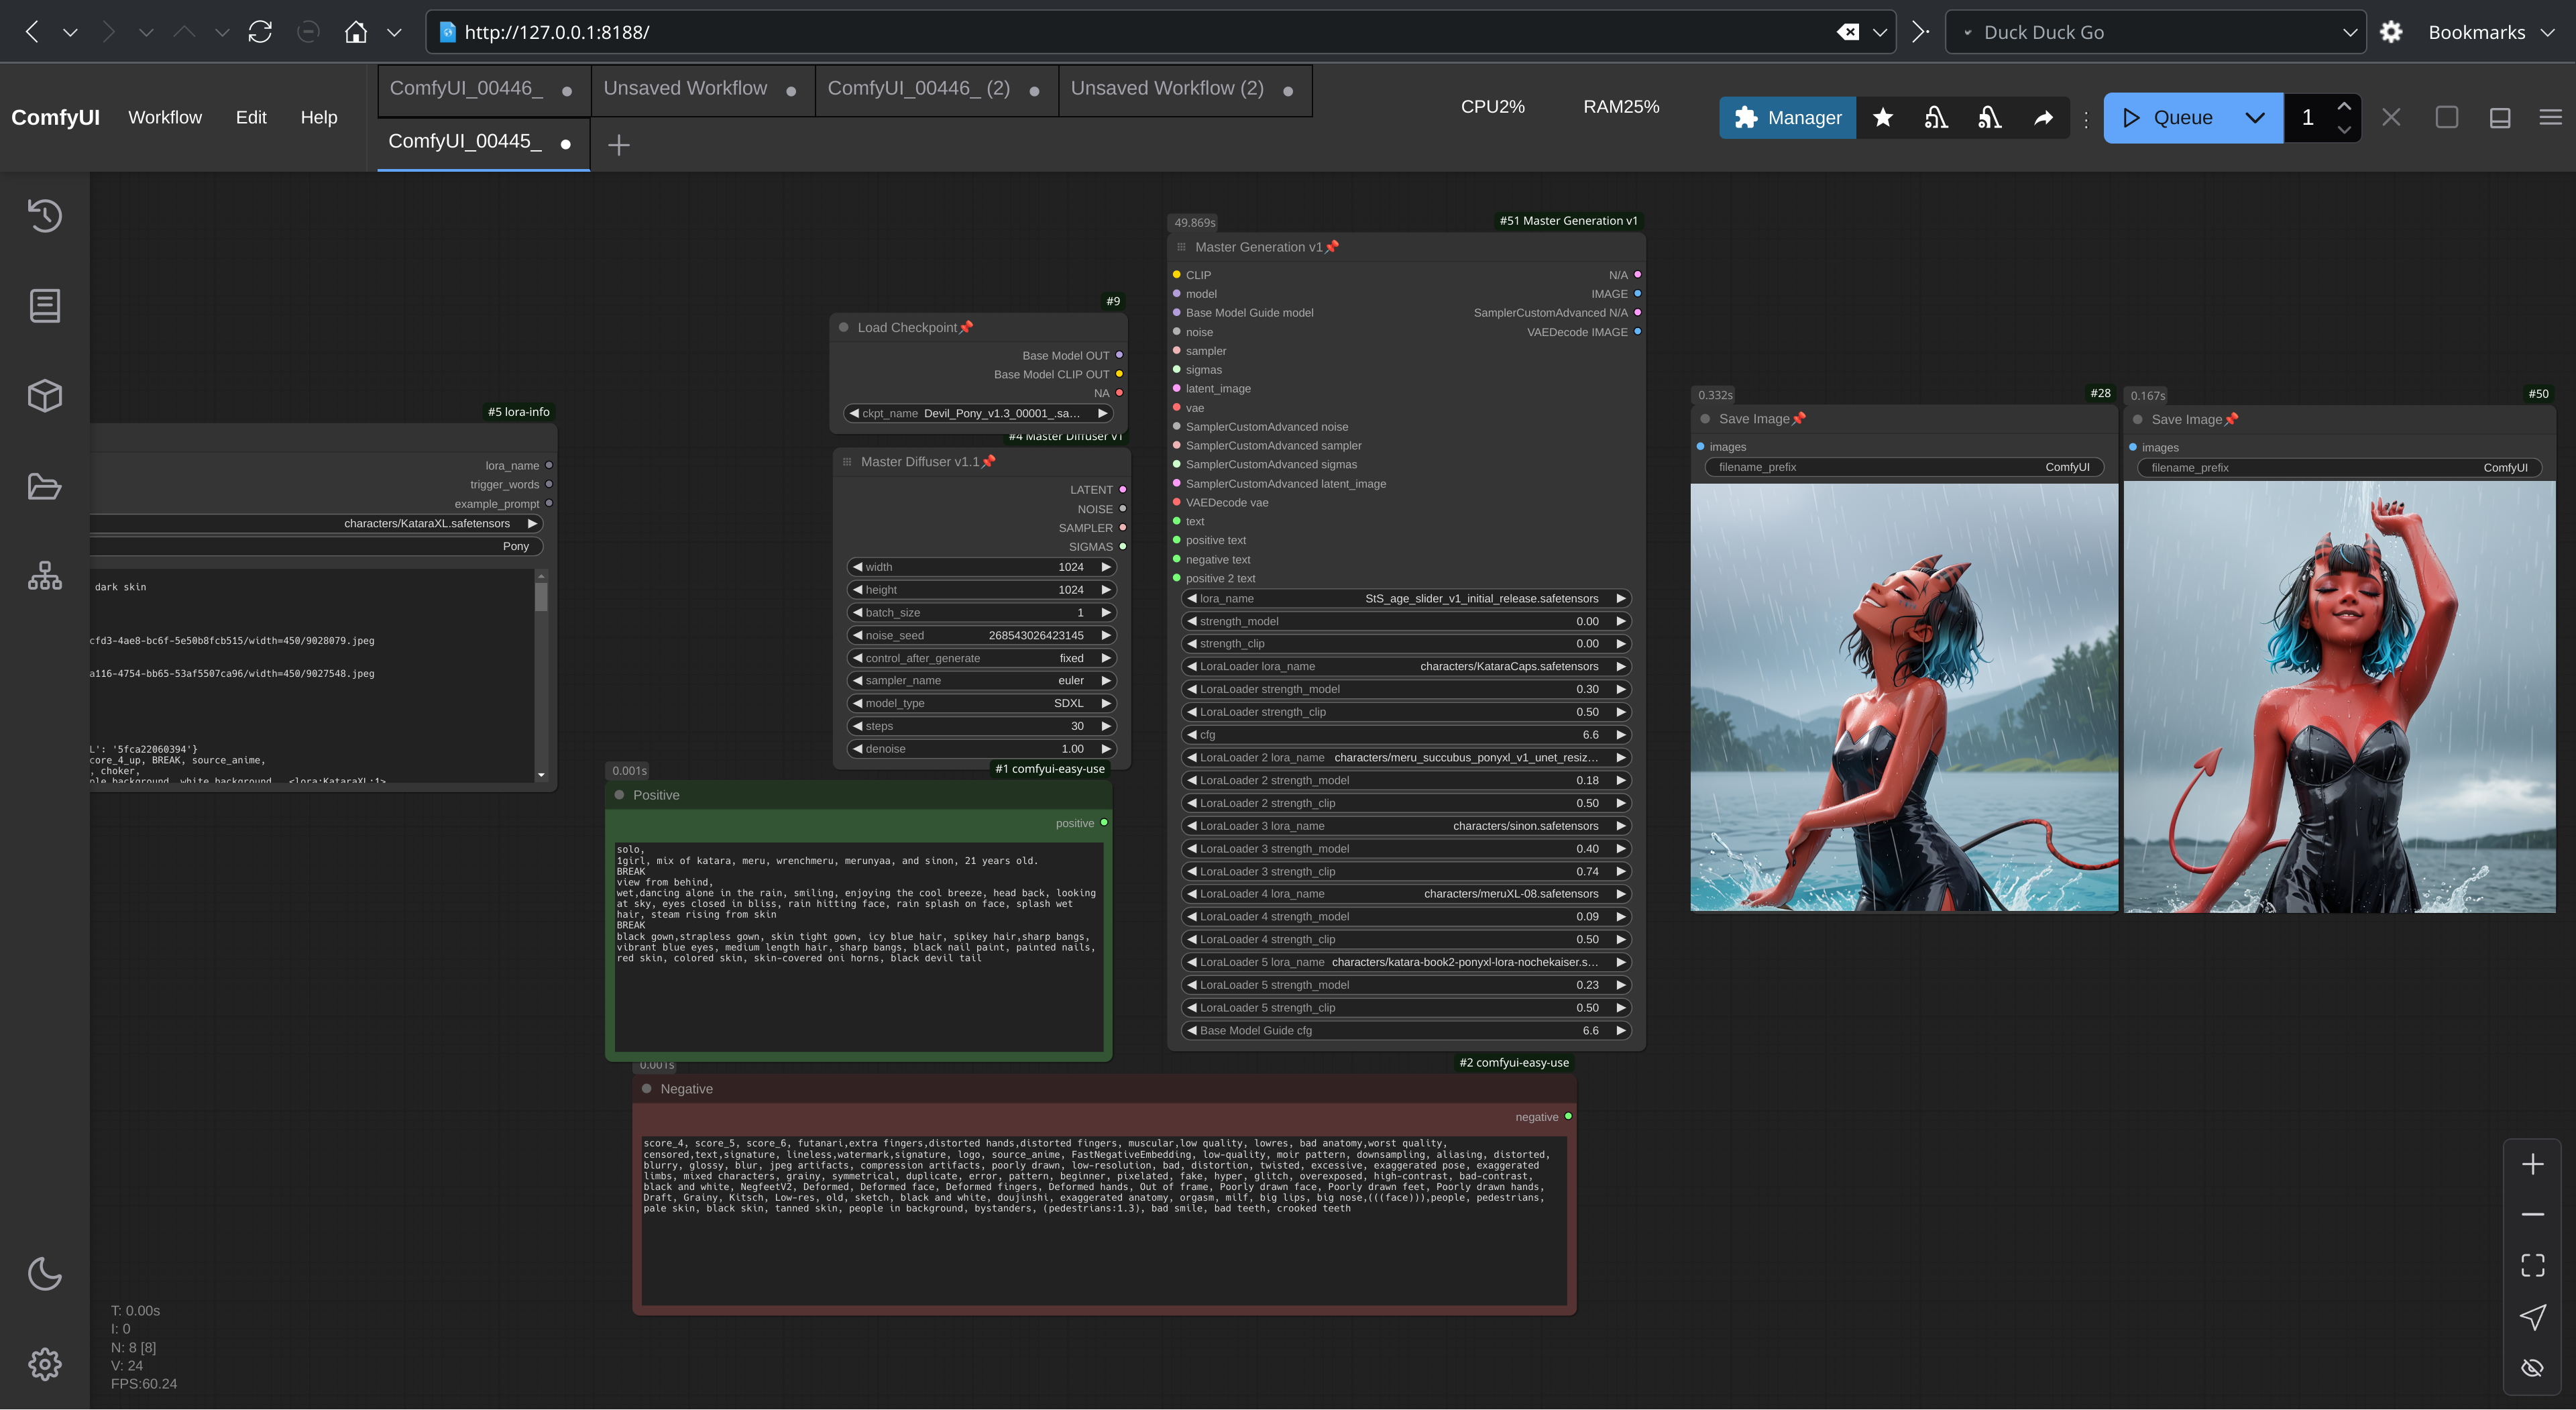The height and width of the screenshot is (1410, 2576).
Task: Open the characters/KataraXL.safetensors lora dropdown
Action: [x=316, y=524]
